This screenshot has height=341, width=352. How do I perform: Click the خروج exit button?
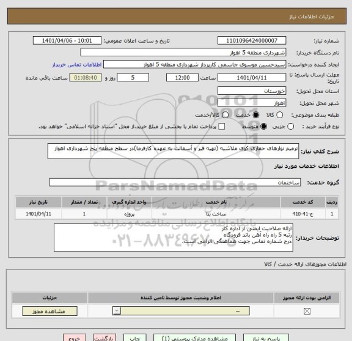[x=75, y=338]
